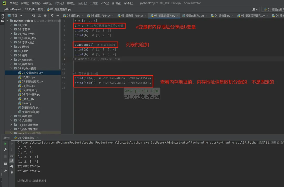
Task: Select 列表的指向.jpg in the project tree
Action: [31, 108]
